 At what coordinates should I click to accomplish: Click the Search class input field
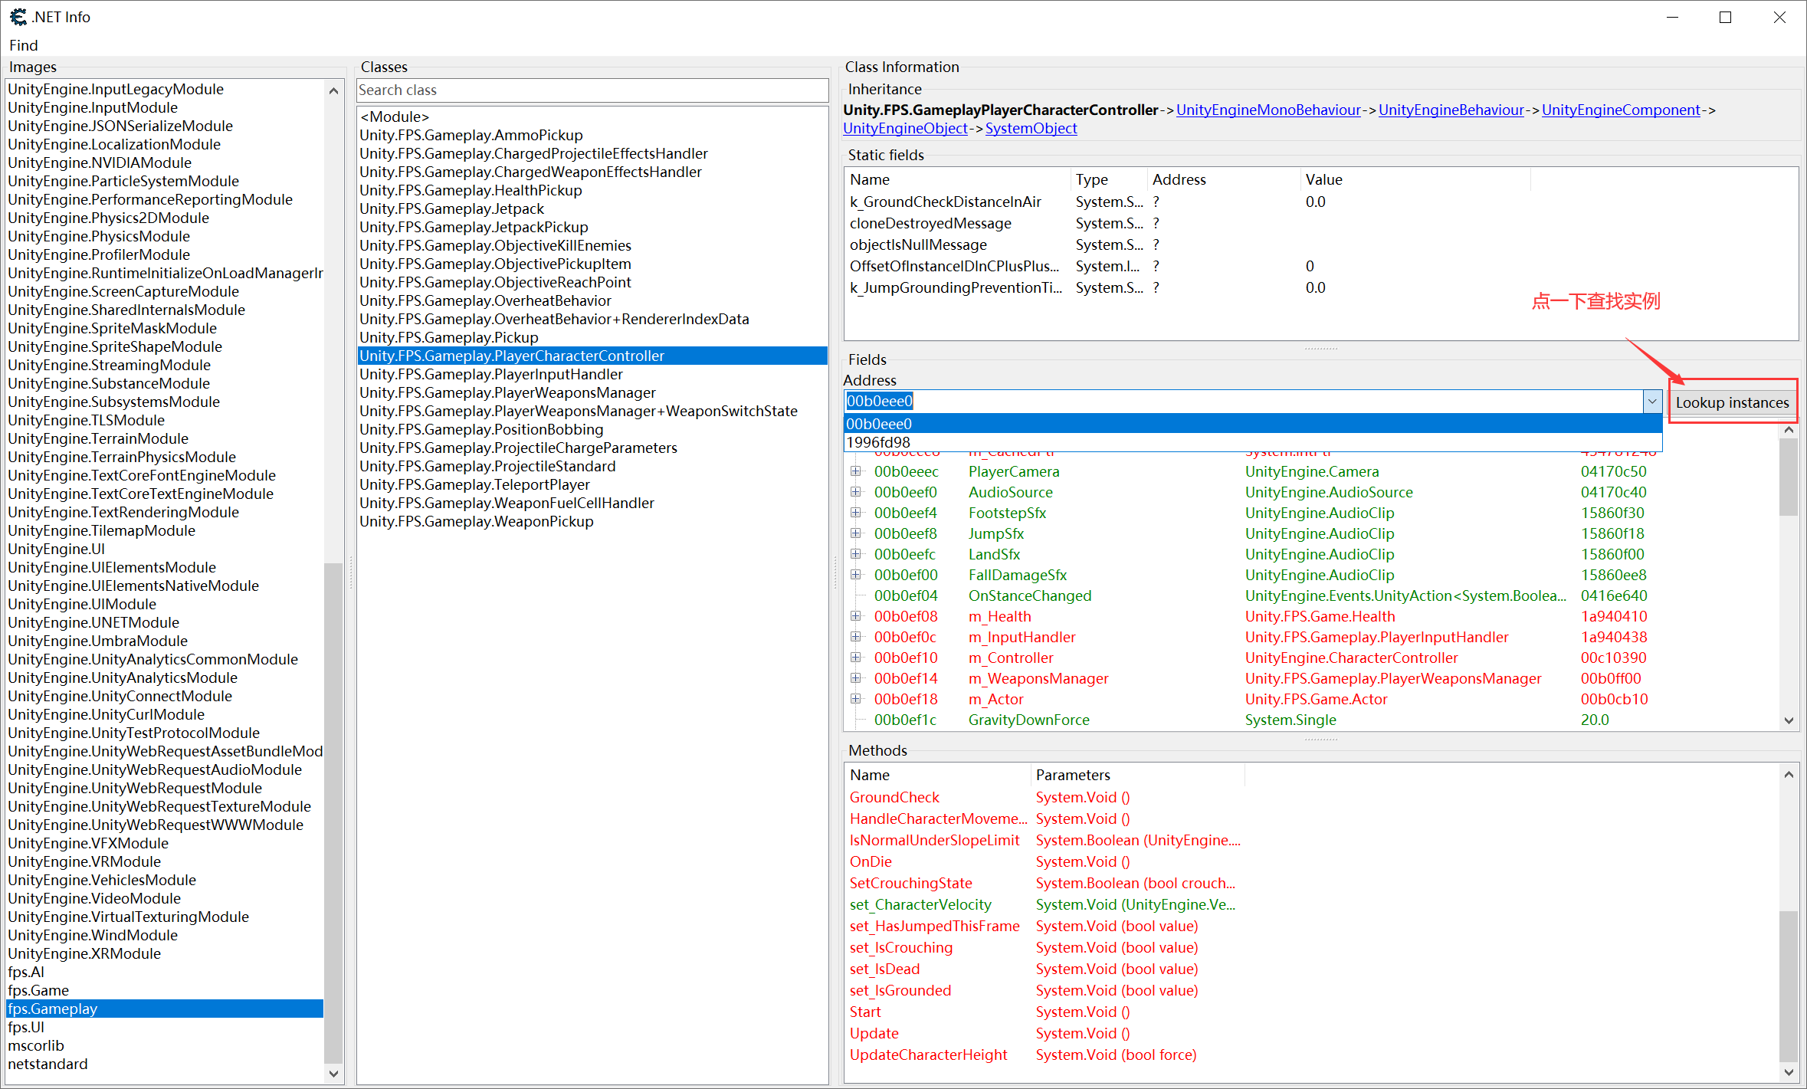(x=592, y=90)
